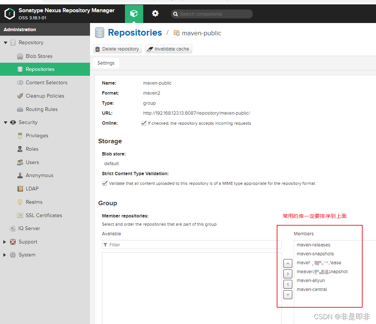Select the blurred snapshot member entry

[322, 272]
